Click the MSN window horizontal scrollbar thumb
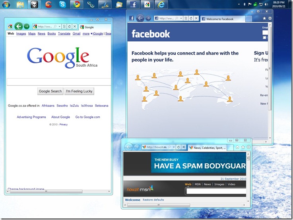The image size is (293, 220). (x=159, y=205)
